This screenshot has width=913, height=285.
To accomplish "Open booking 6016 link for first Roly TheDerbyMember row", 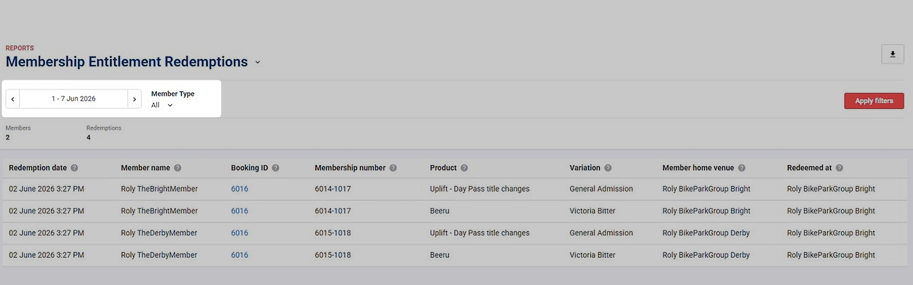I will [240, 233].
